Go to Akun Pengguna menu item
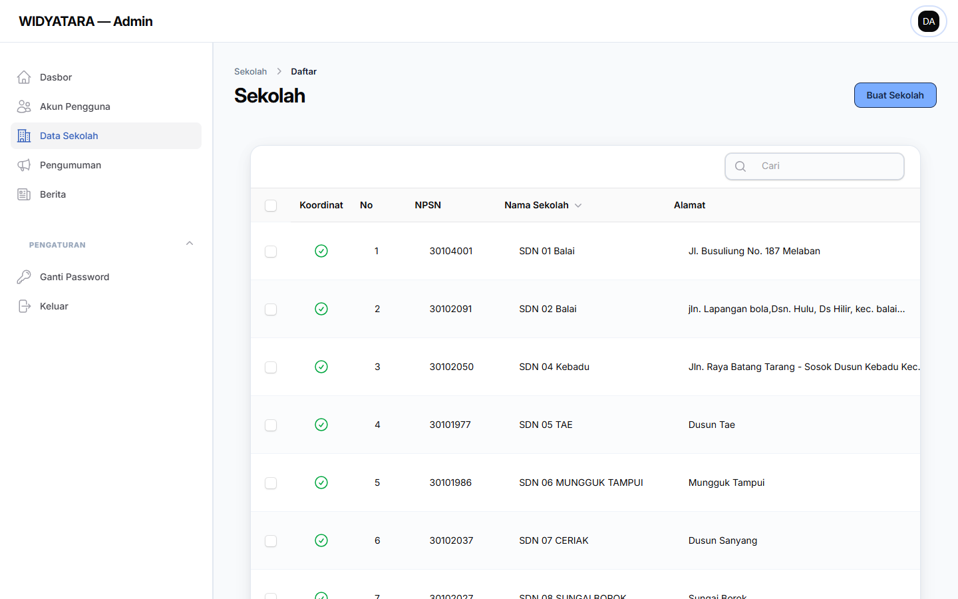958x599 pixels. [x=106, y=106]
